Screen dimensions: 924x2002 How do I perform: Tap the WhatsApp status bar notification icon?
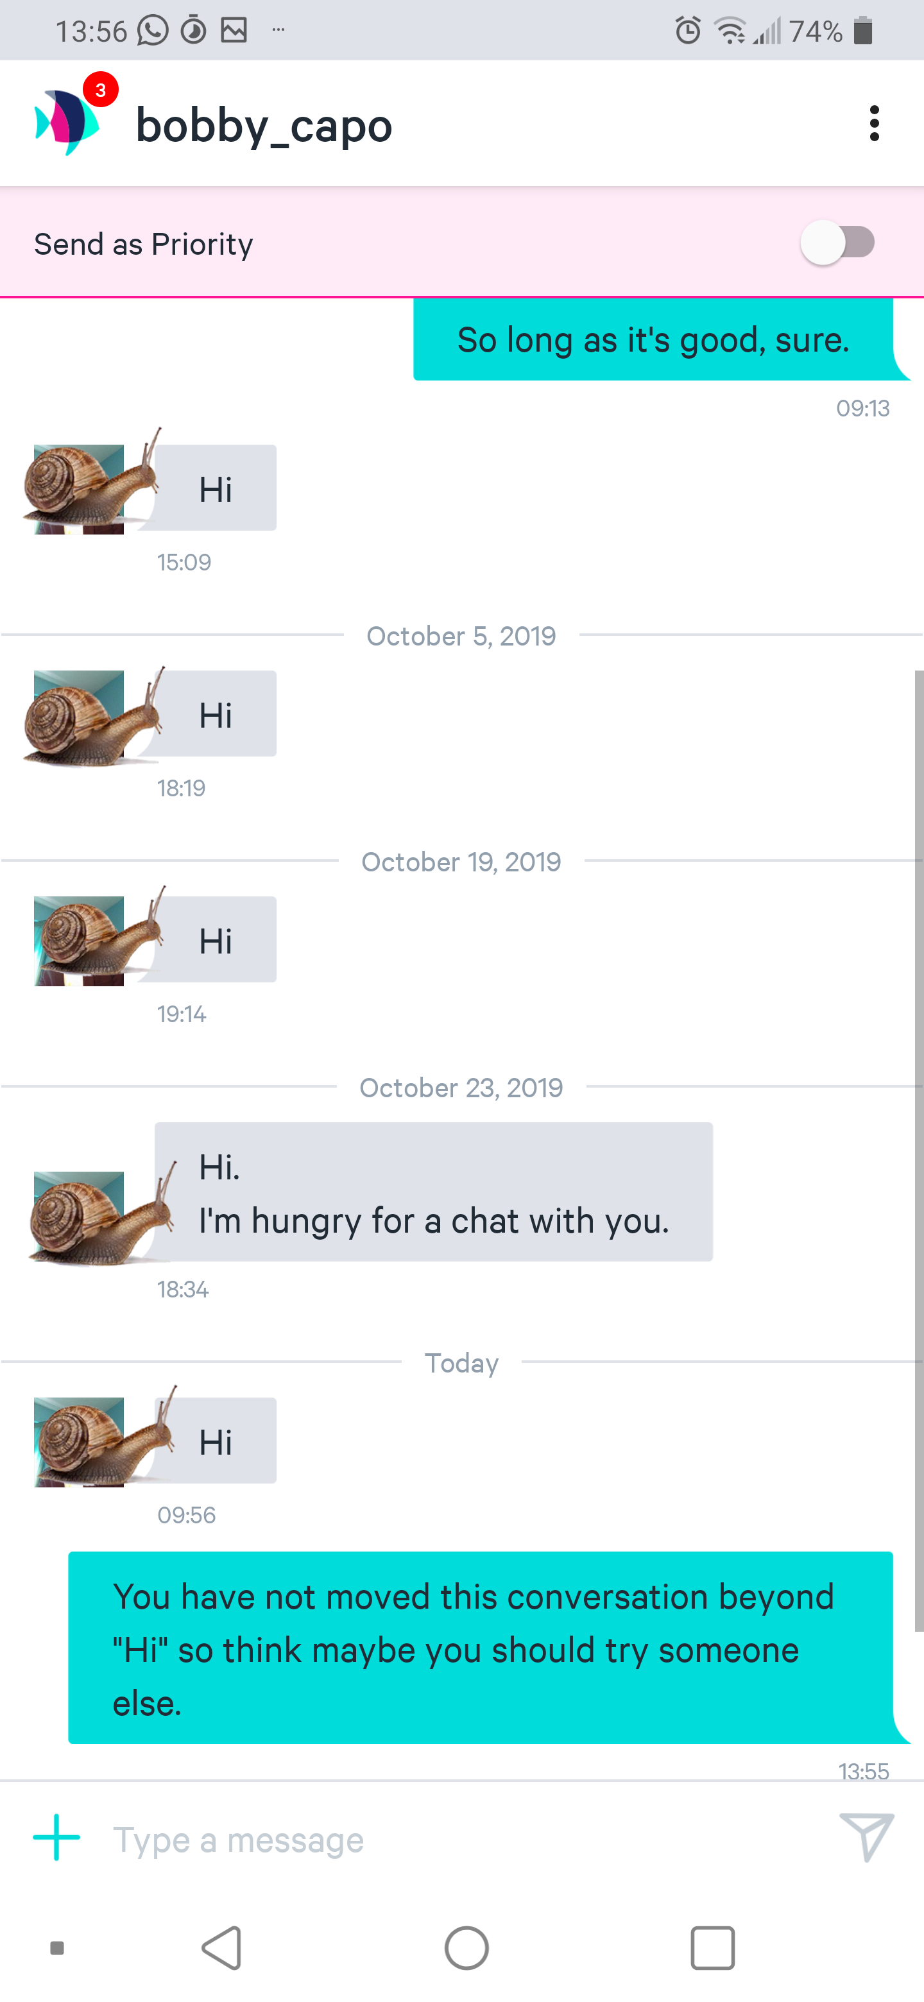153,31
